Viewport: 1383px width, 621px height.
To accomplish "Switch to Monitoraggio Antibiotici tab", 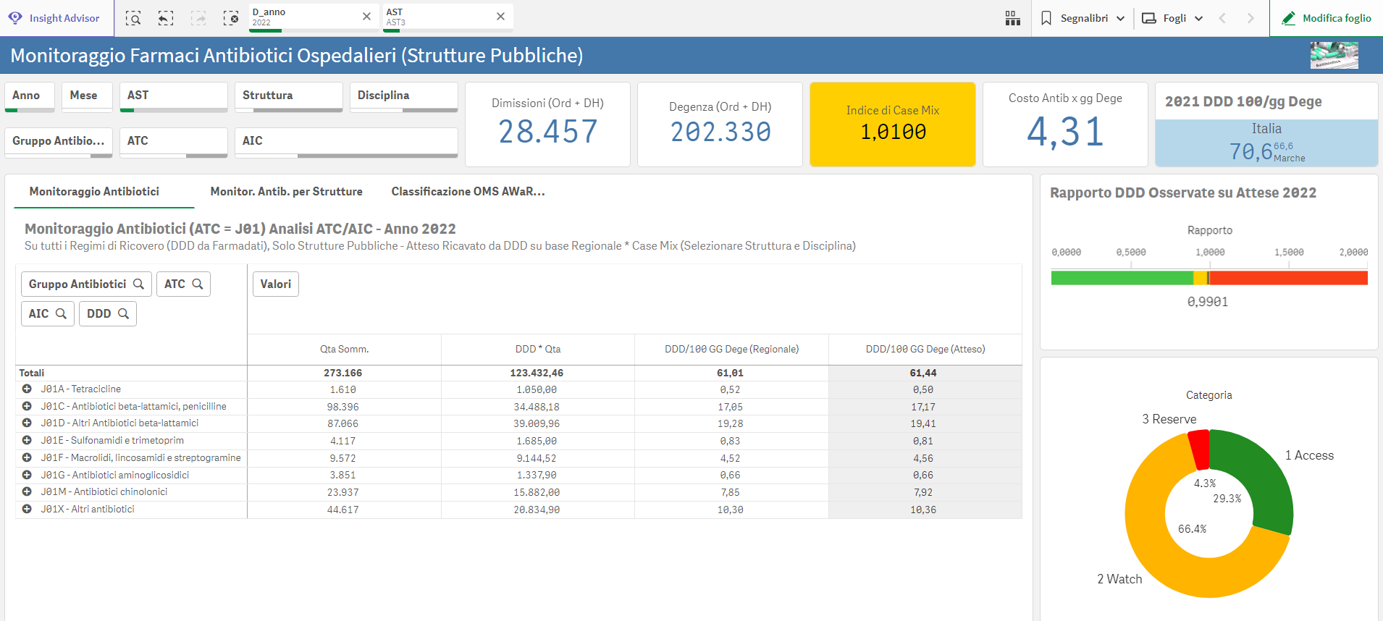I will point(94,192).
